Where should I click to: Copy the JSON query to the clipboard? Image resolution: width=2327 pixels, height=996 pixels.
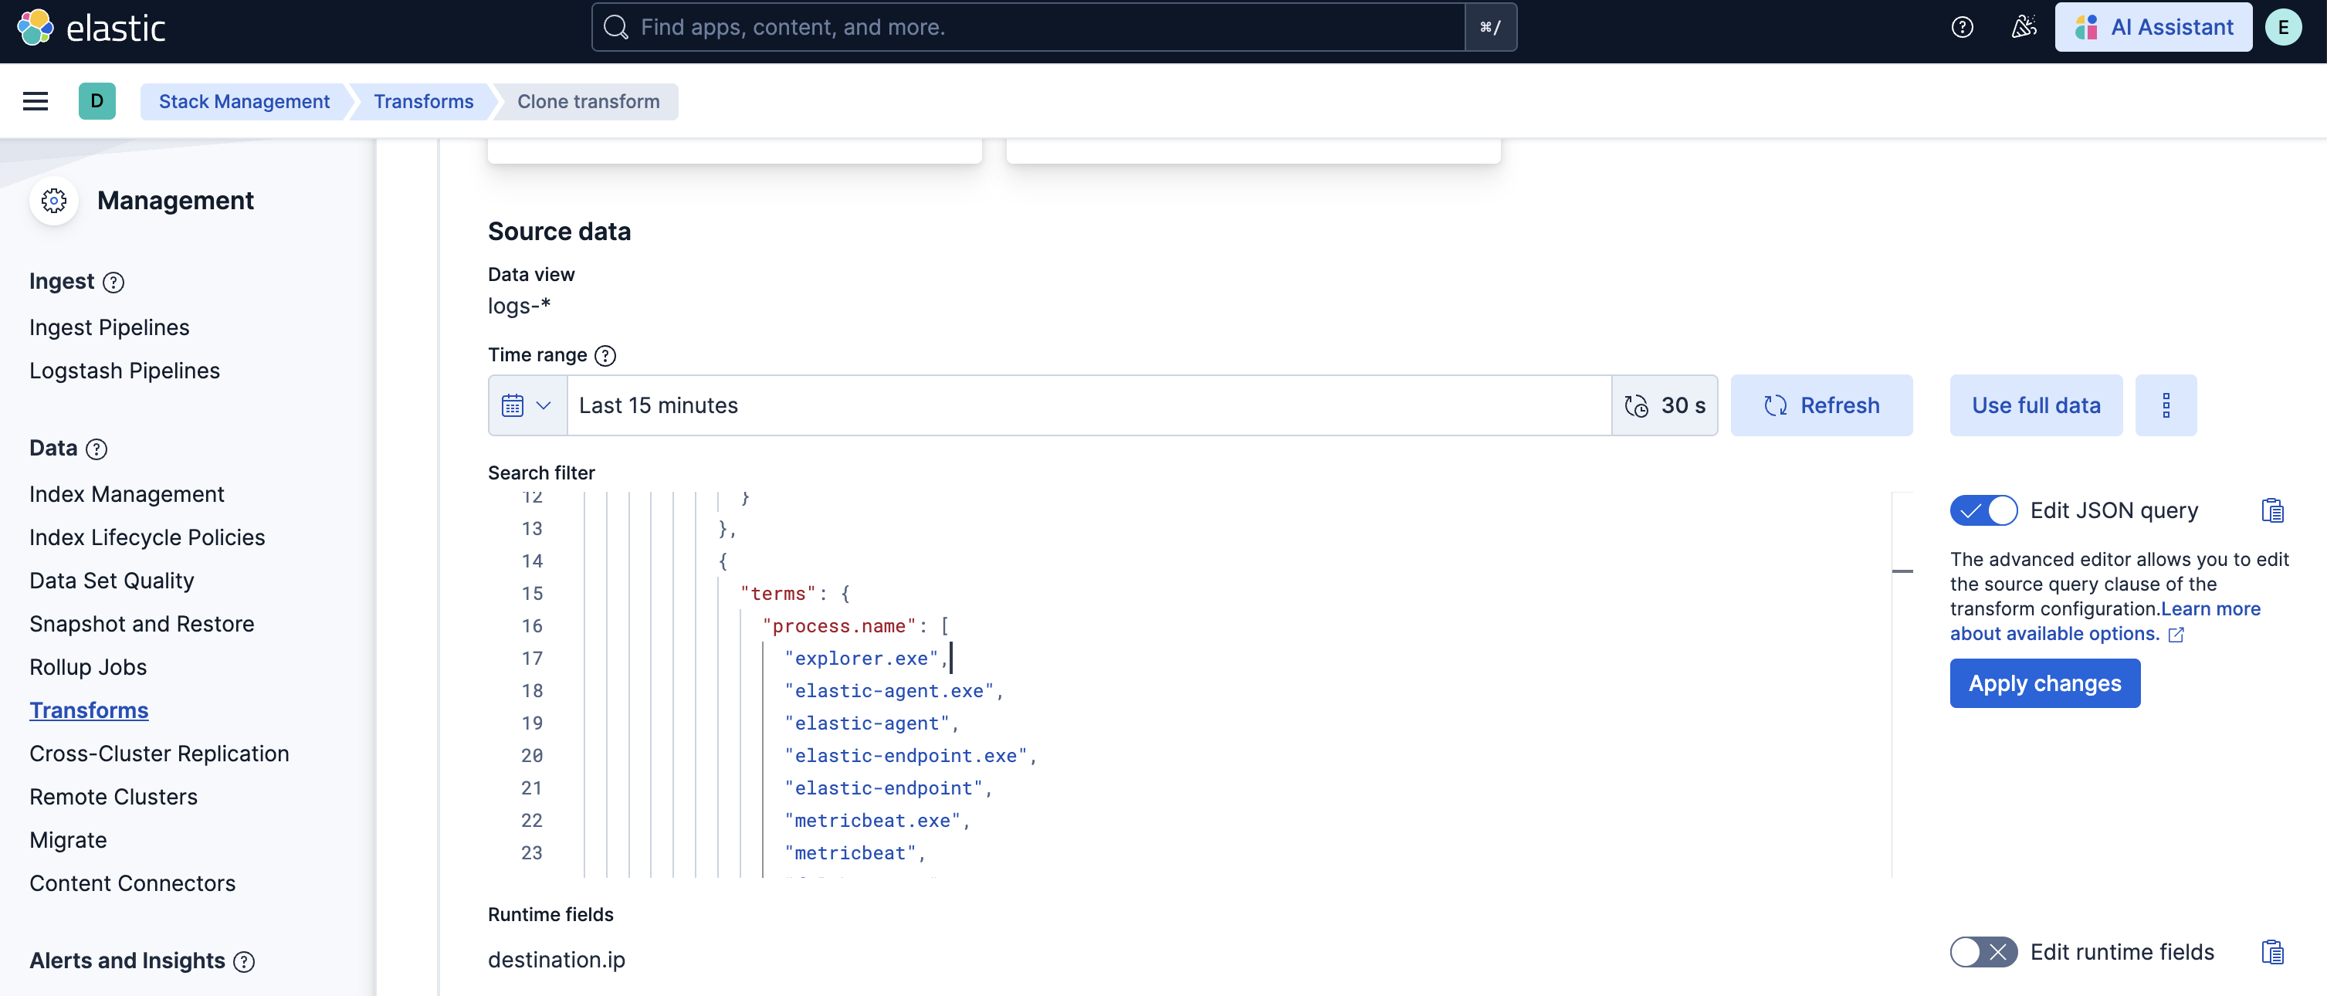2272,510
